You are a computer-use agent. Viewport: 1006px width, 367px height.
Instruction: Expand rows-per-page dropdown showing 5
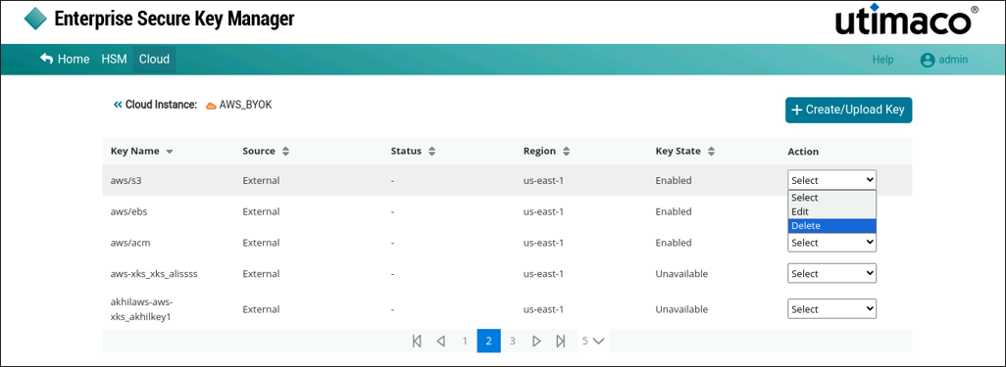pos(594,341)
